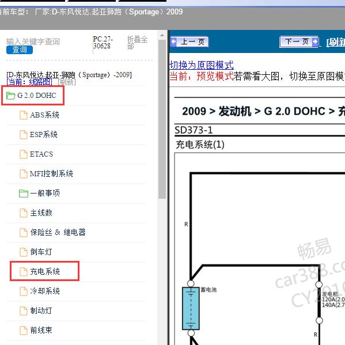Click the PC.27-30628 label
The width and height of the screenshot is (345, 345).
pyautogui.click(x=103, y=43)
